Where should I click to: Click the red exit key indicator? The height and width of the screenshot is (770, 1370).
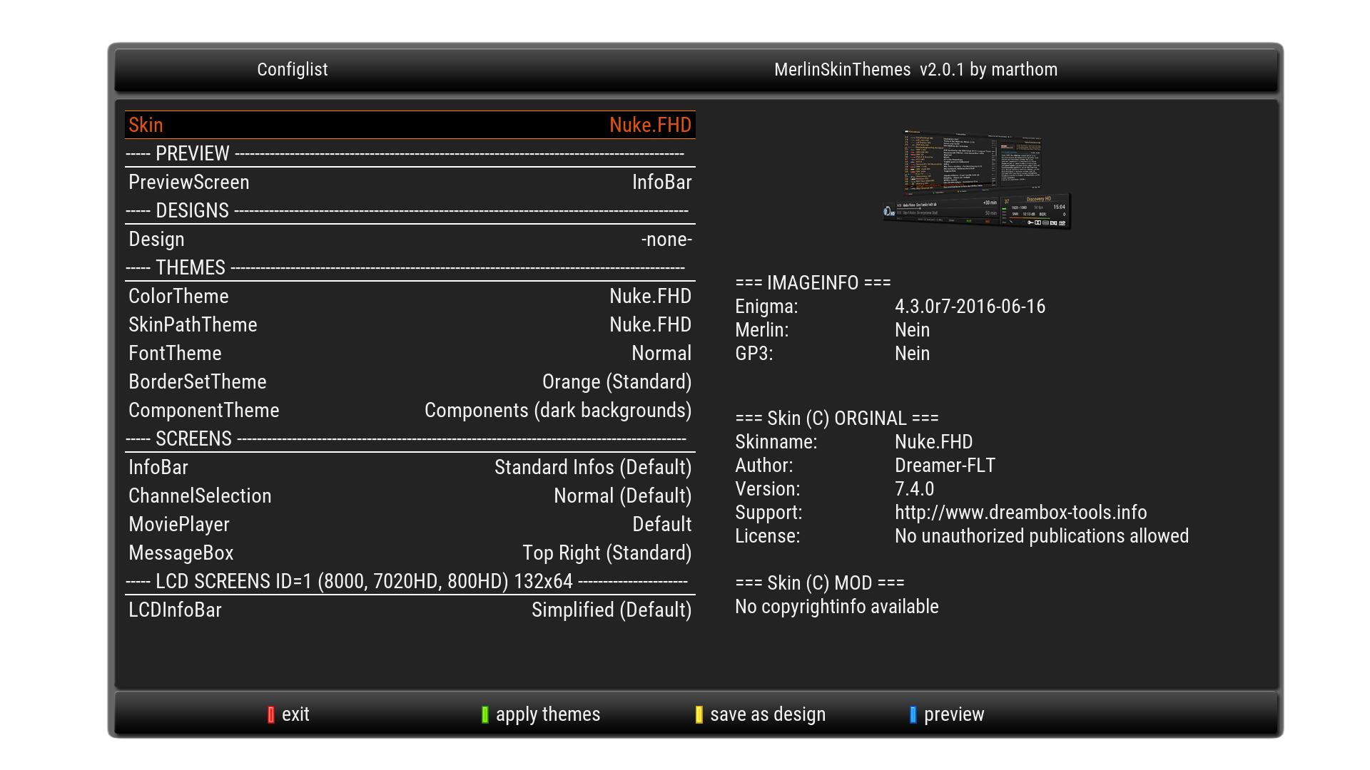coord(271,714)
